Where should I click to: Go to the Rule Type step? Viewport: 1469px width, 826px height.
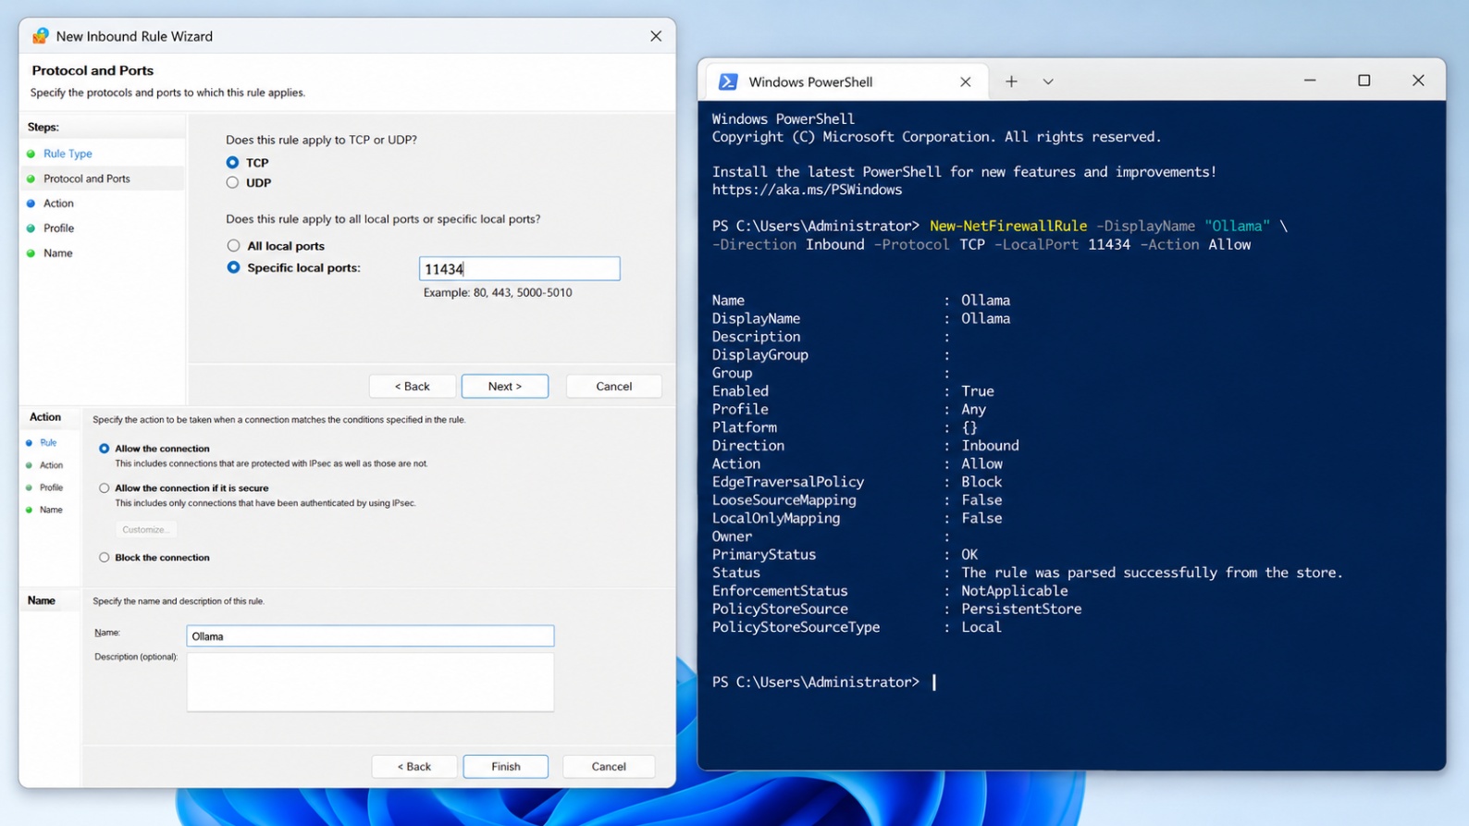(x=68, y=154)
